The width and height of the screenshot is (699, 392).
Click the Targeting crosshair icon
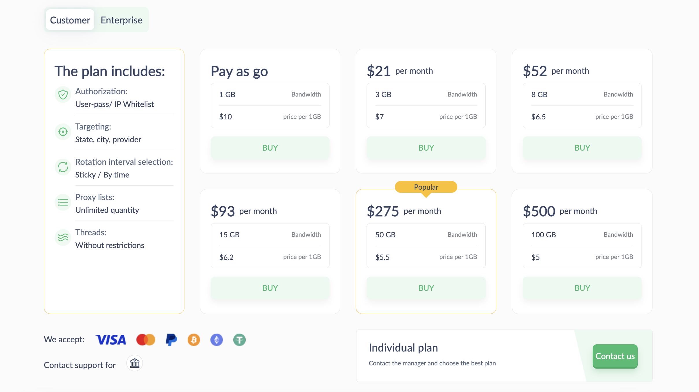pos(63,132)
